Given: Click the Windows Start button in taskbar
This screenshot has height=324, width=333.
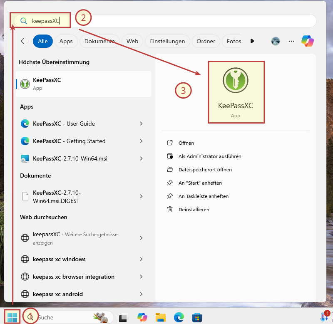Looking at the screenshot, I should pyautogui.click(x=12, y=317).
